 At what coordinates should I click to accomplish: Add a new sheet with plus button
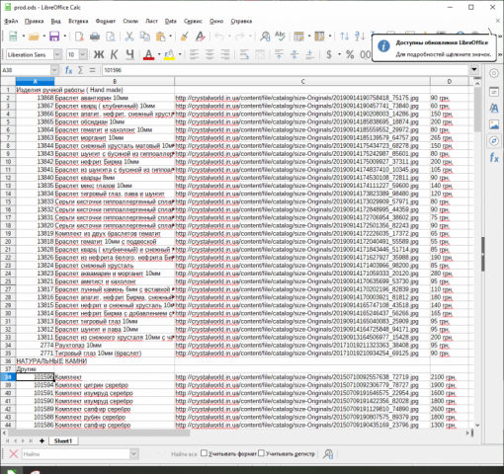pyautogui.click(x=42, y=440)
